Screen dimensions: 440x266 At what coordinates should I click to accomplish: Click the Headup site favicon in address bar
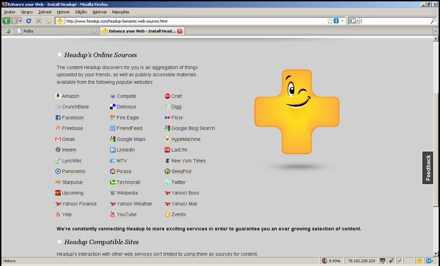point(60,21)
